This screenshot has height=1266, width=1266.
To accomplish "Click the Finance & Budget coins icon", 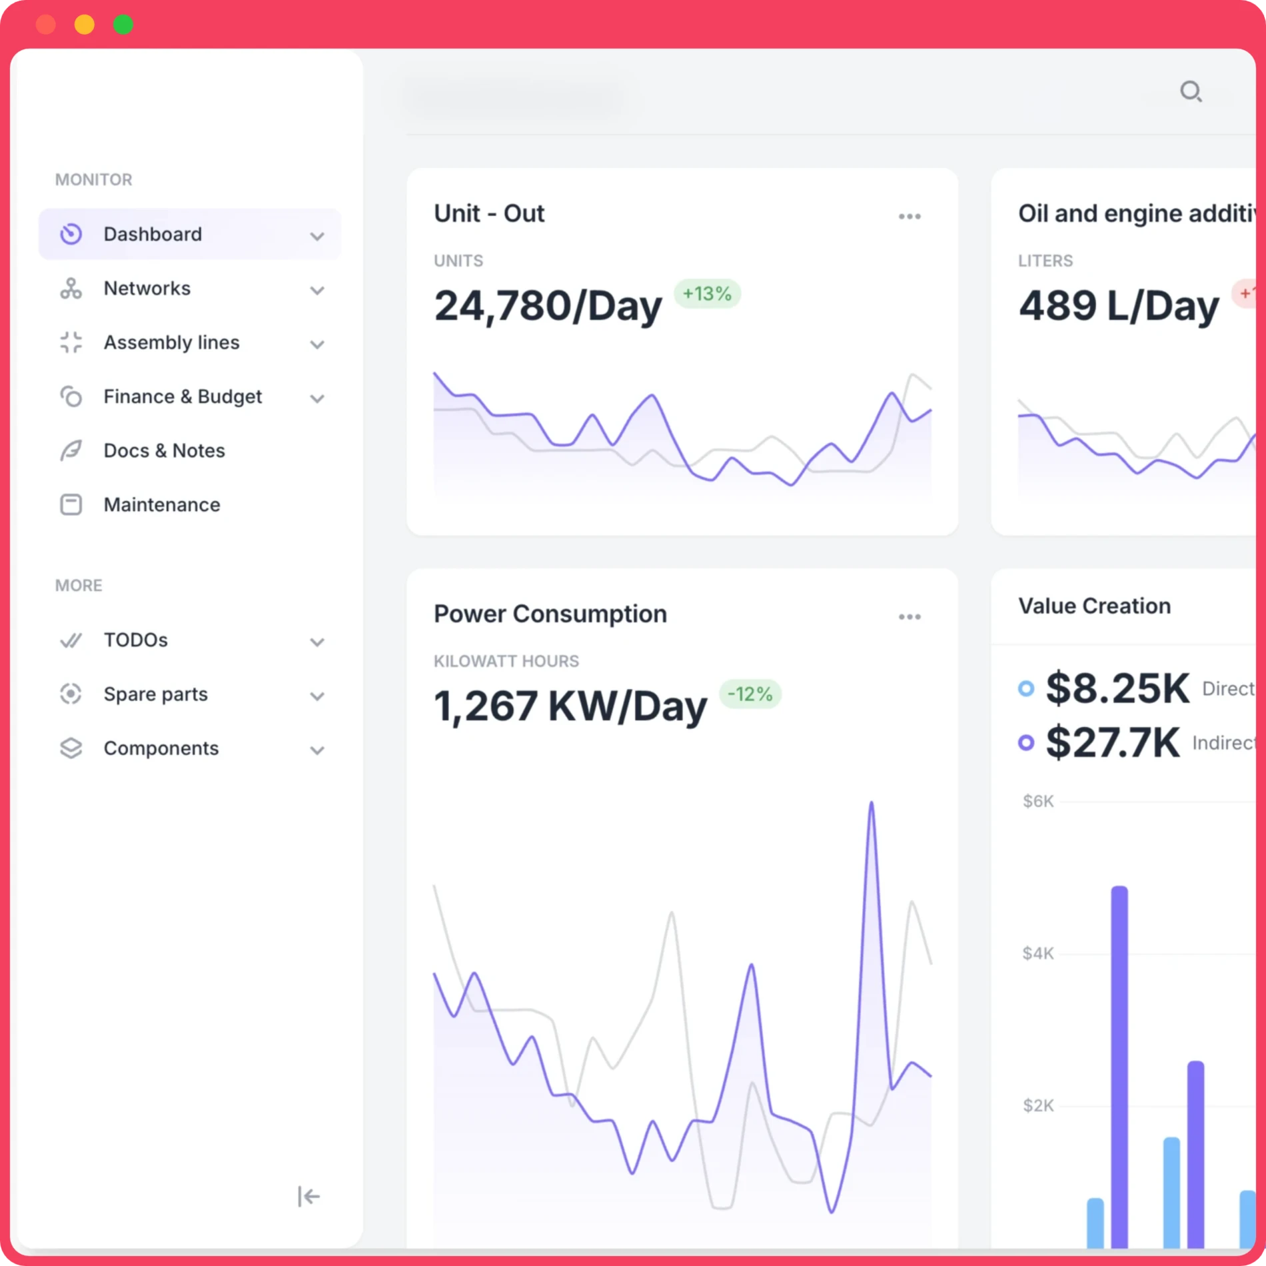I will 71,396.
